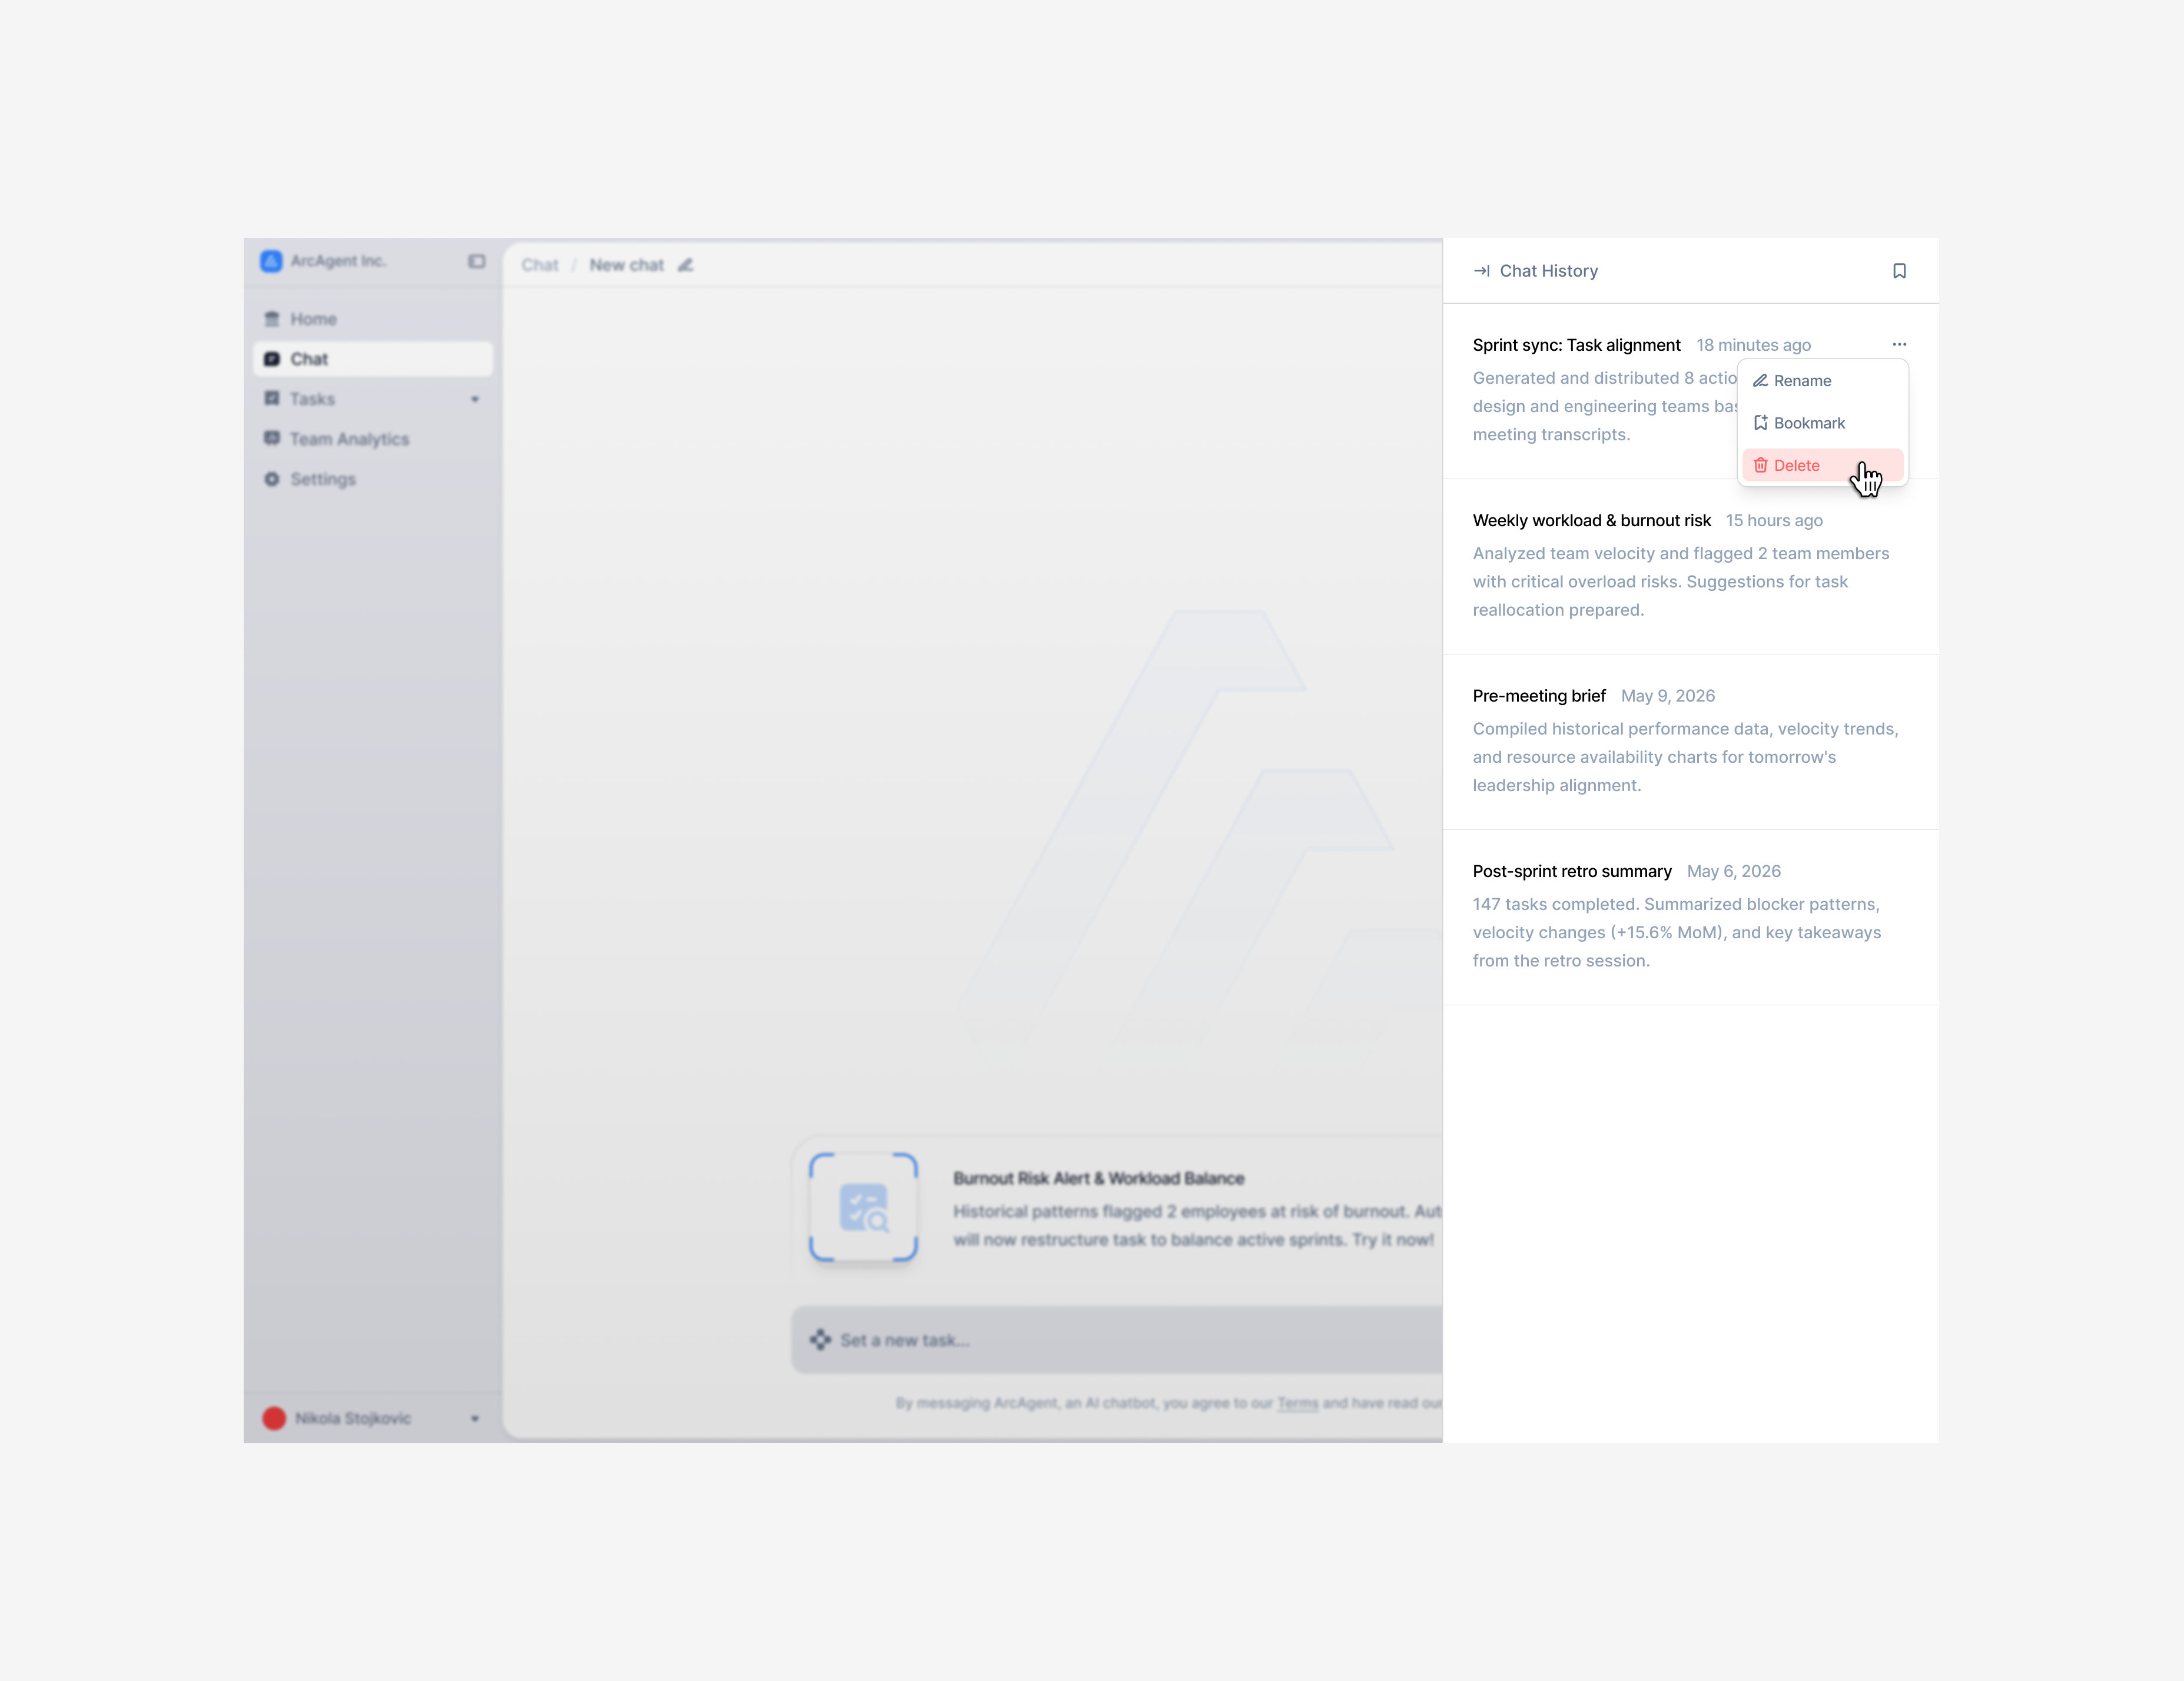
Task: Choose Rename from the context menu
Action: (1822, 381)
